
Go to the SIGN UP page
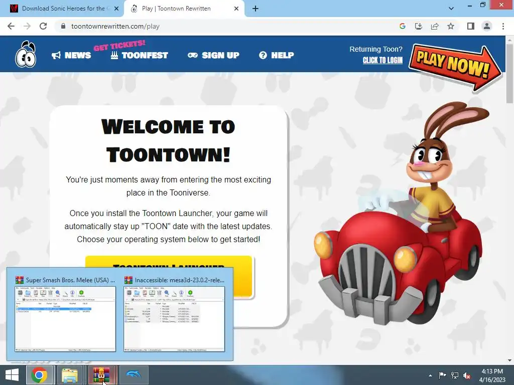[x=213, y=55]
